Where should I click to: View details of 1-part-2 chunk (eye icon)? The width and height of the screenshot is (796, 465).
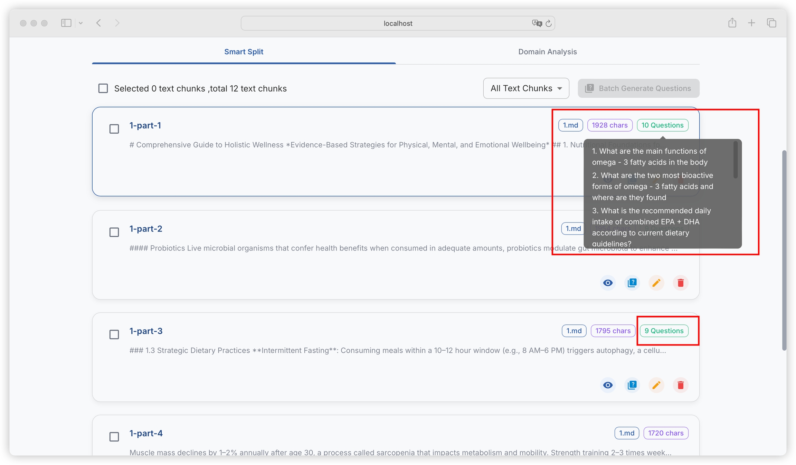(608, 283)
